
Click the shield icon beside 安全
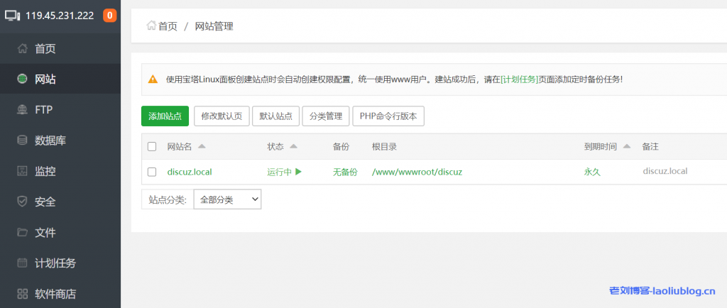[x=23, y=202]
